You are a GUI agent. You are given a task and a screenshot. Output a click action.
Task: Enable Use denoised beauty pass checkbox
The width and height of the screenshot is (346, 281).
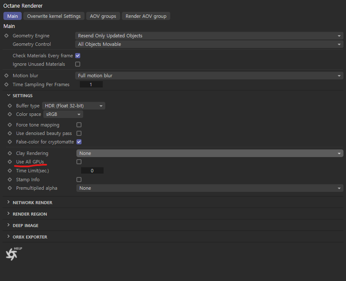click(79, 133)
